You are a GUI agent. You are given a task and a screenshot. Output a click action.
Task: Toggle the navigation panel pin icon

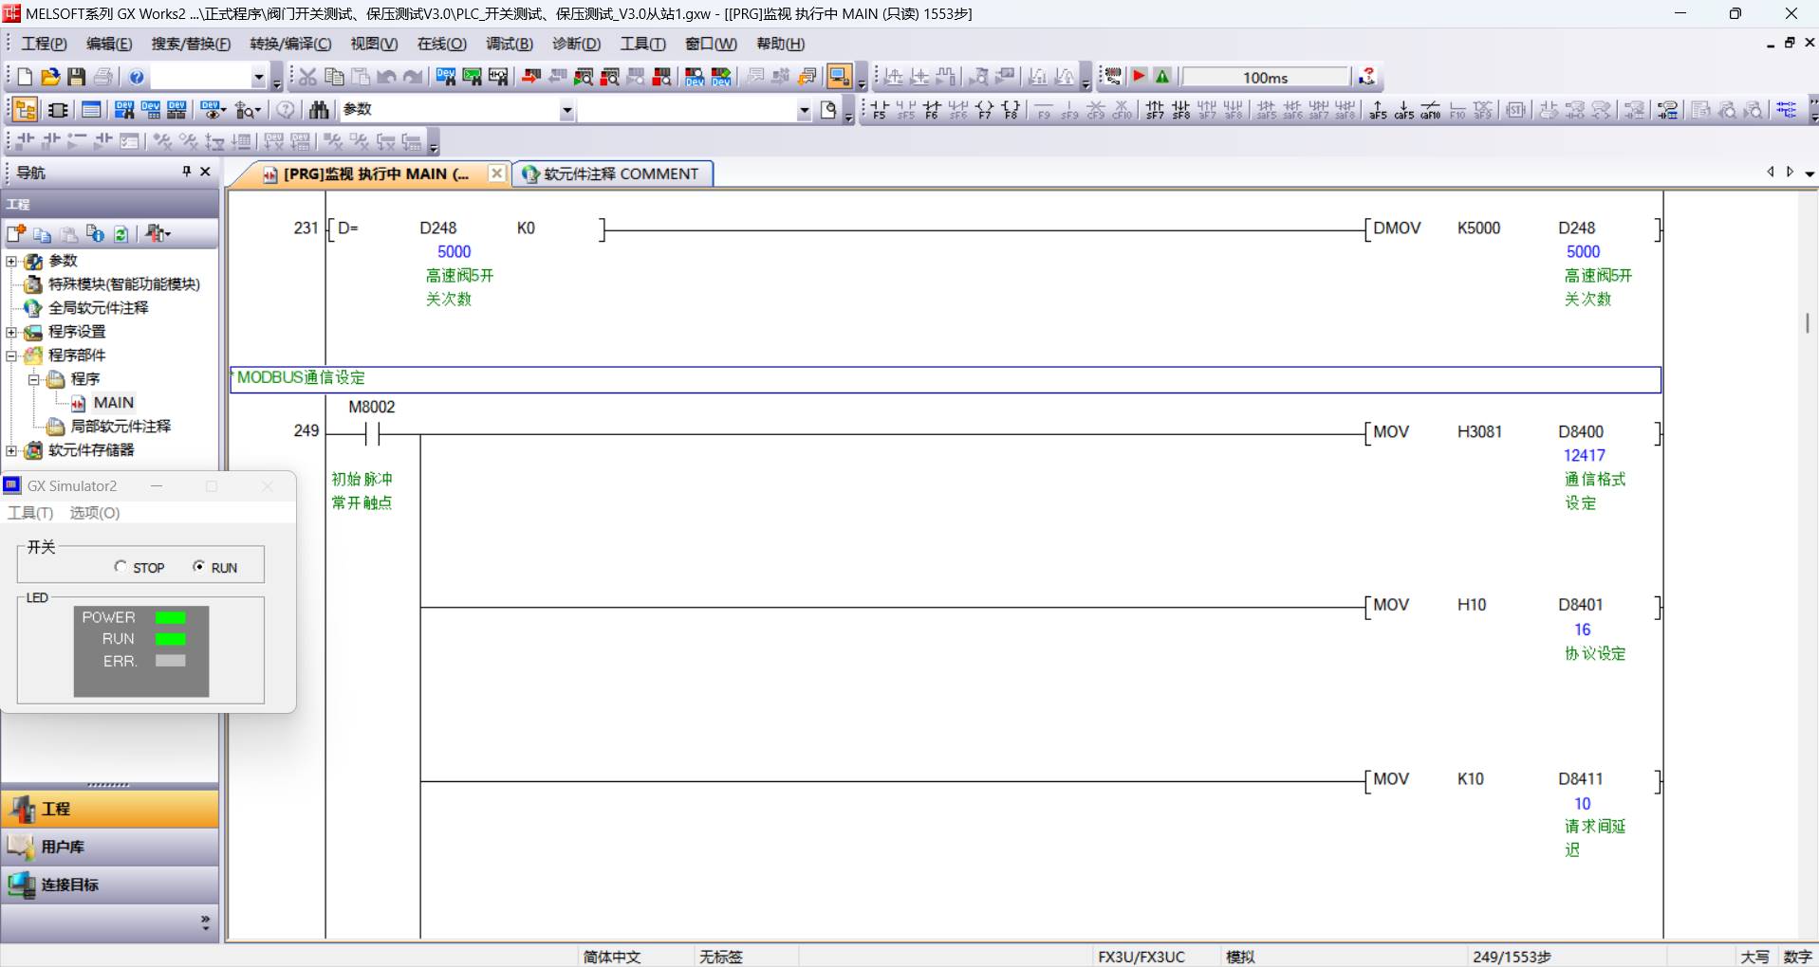coord(186,172)
